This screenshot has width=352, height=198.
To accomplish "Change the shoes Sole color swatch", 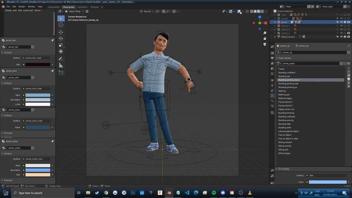I will [38, 175].
